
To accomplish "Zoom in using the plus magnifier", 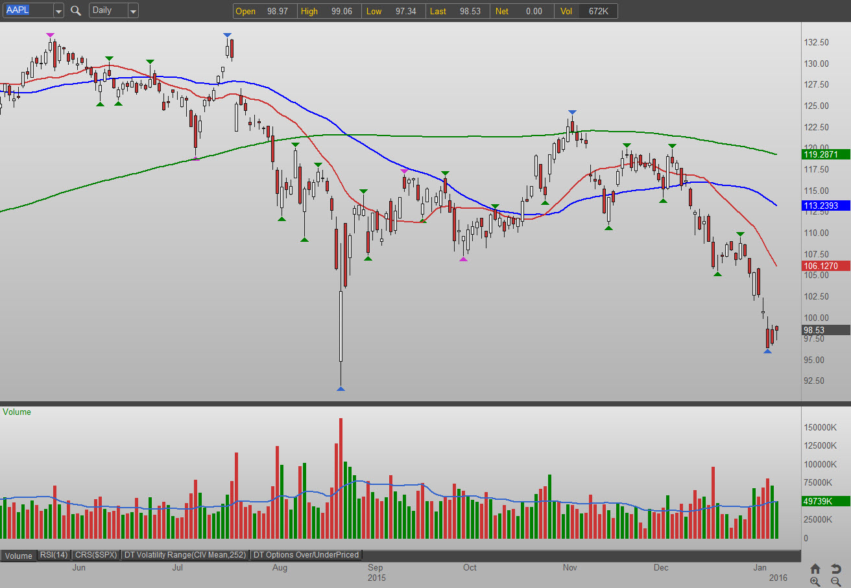I will coord(815,582).
